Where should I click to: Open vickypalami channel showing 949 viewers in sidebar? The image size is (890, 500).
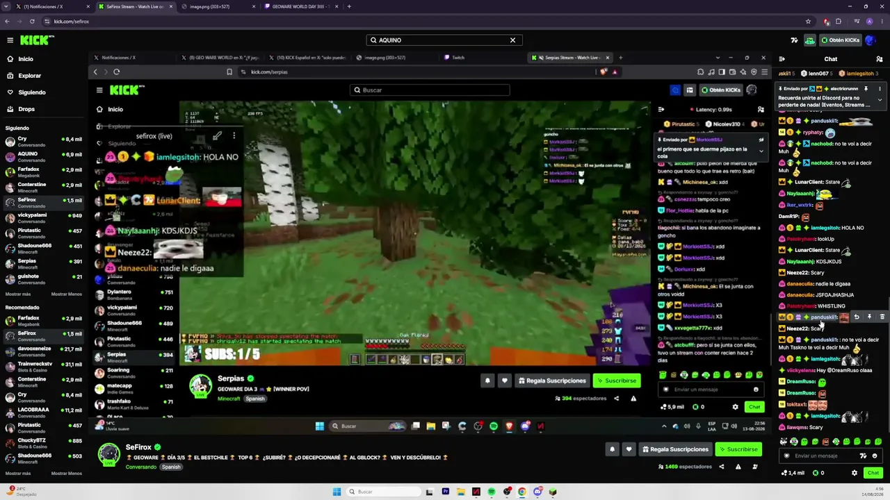coord(44,217)
